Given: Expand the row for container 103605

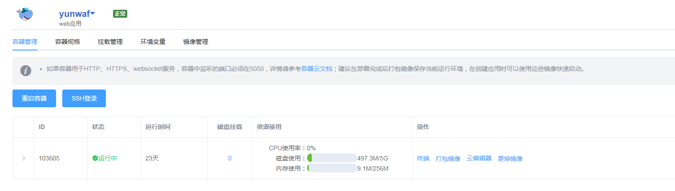Looking at the screenshot, I should (24, 158).
